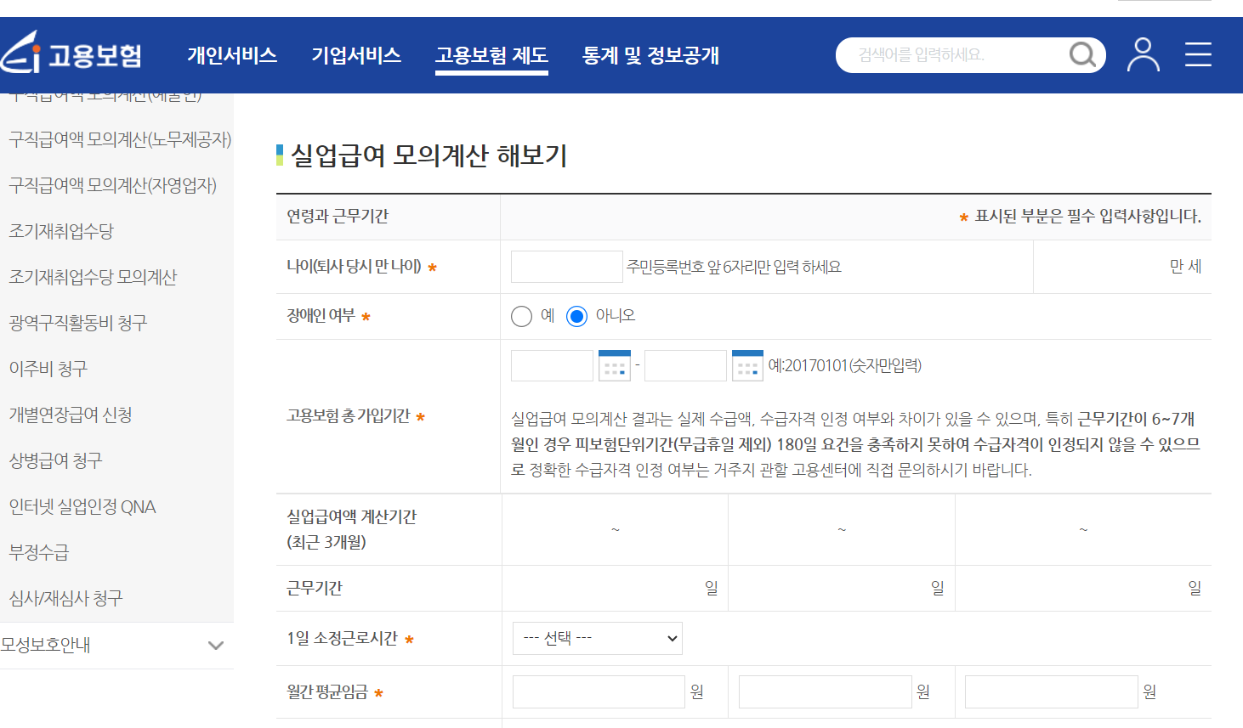Click the 검색어를 입력하세요 search field

952,54
